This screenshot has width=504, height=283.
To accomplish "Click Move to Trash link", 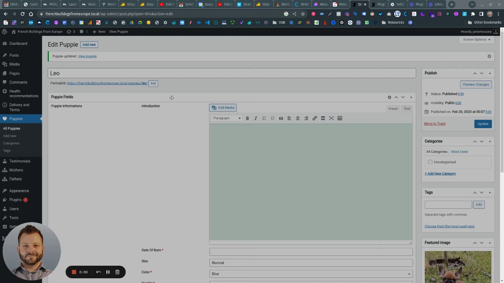I will [x=435, y=123].
